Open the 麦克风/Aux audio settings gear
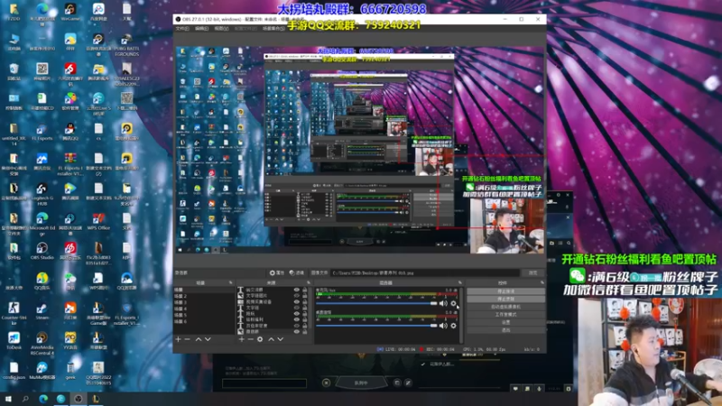Viewport: 722px width, 406px height. [454, 303]
